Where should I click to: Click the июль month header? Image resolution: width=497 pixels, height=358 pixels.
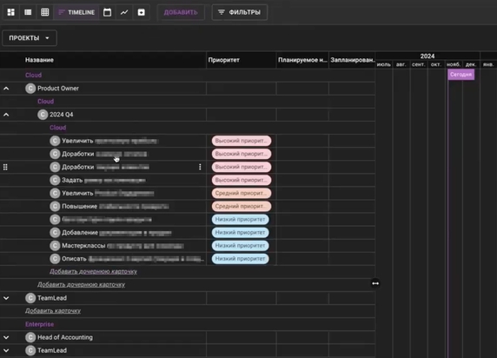click(384, 64)
